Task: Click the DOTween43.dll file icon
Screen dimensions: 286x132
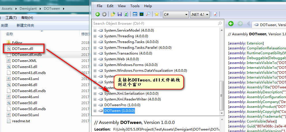Action: pos(9,67)
